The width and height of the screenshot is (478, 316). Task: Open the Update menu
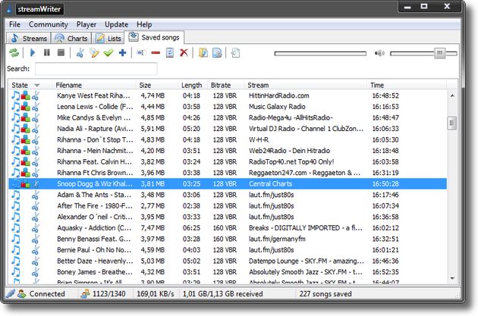pos(116,24)
